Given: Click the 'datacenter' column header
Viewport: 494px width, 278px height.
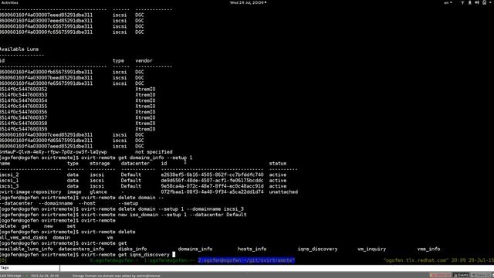Looking at the screenshot, I should click(x=135, y=163).
